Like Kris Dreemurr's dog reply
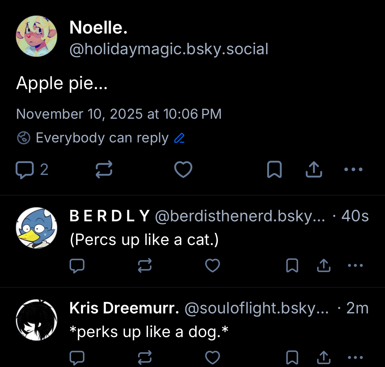This screenshot has width=385, height=367. click(x=212, y=357)
